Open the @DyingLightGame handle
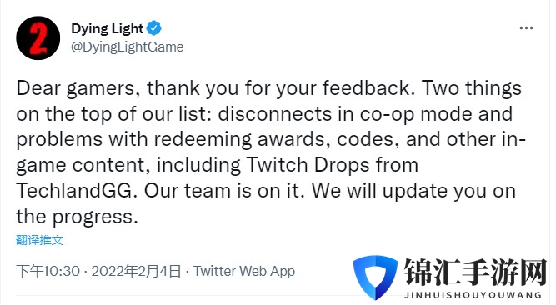The width and height of the screenshot is (556, 305). [x=128, y=47]
